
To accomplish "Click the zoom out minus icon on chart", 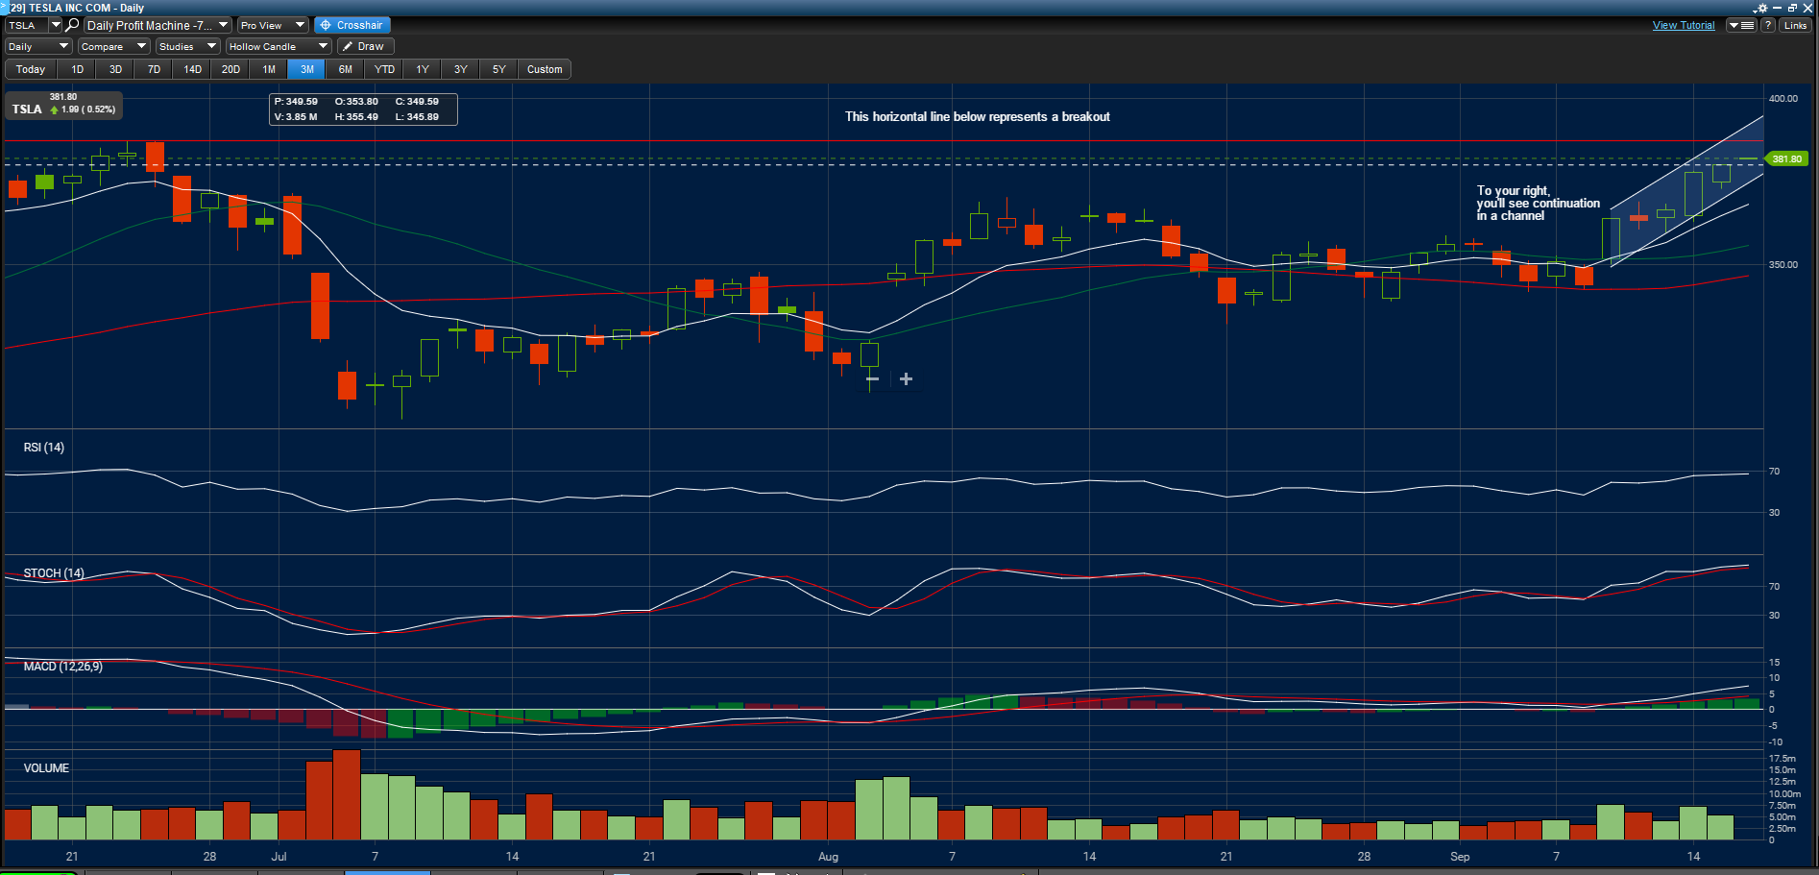I will [872, 379].
